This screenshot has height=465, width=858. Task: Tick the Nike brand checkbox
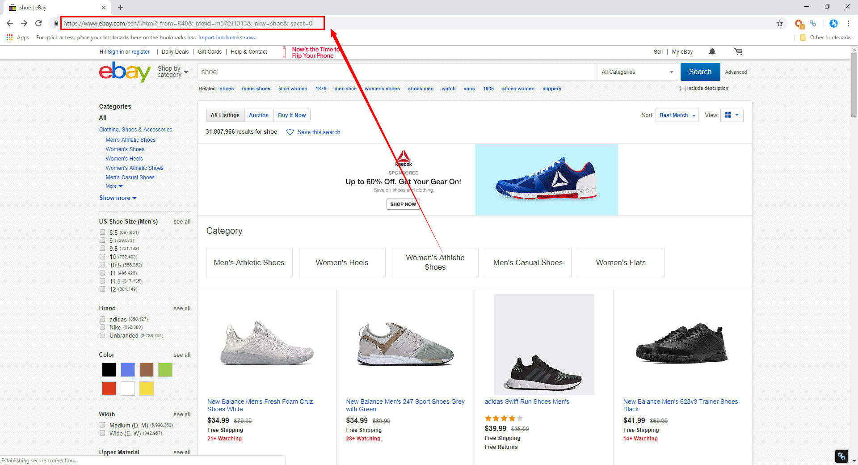click(102, 327)
